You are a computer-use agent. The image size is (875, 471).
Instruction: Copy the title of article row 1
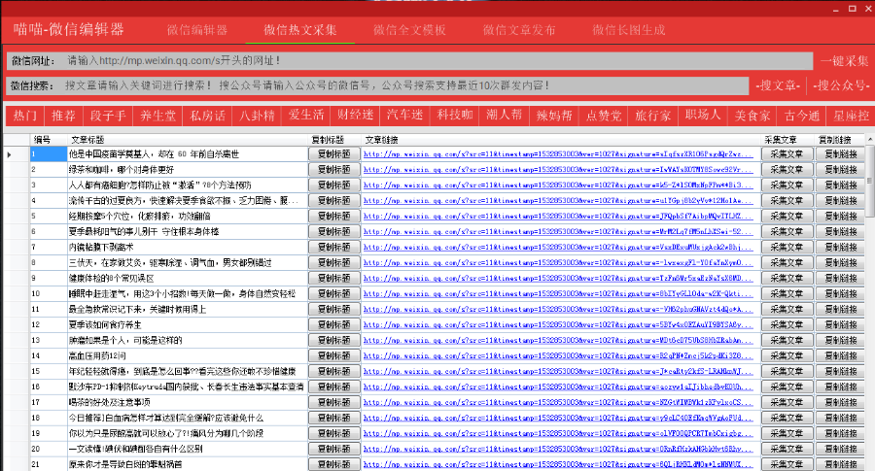point(334,153)
